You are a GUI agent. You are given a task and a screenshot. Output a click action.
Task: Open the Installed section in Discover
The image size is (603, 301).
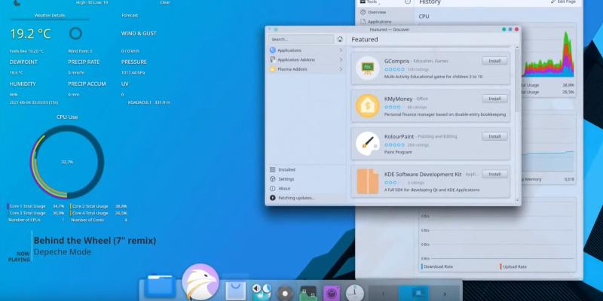tap(287, 170)
